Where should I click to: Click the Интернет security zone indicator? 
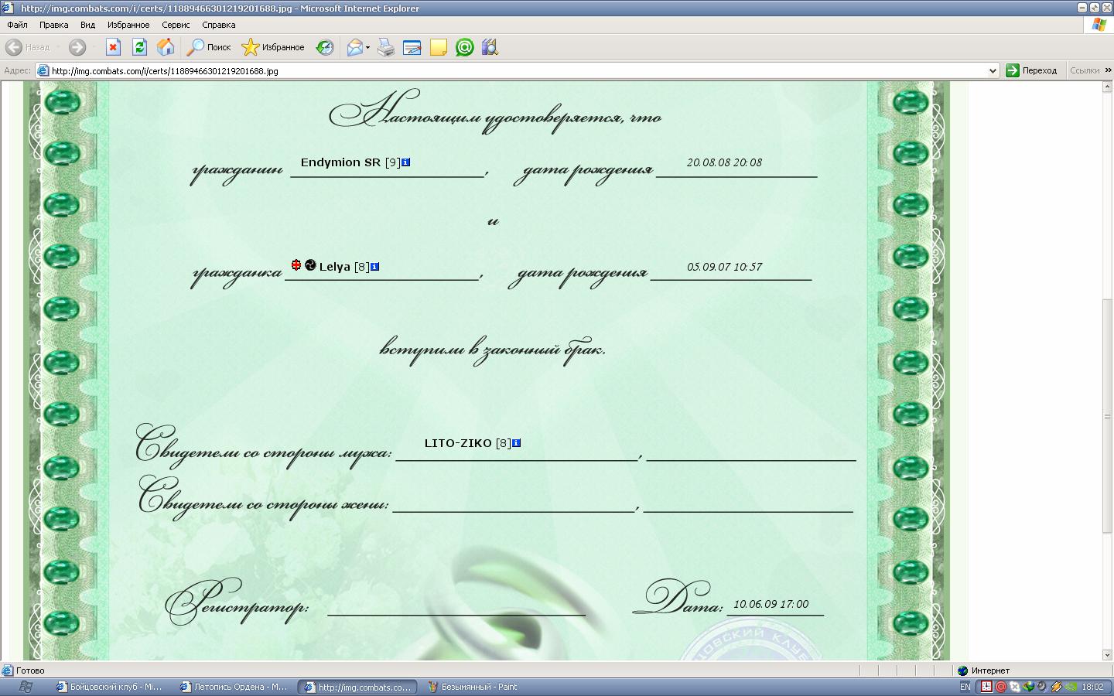coord(984,670)
